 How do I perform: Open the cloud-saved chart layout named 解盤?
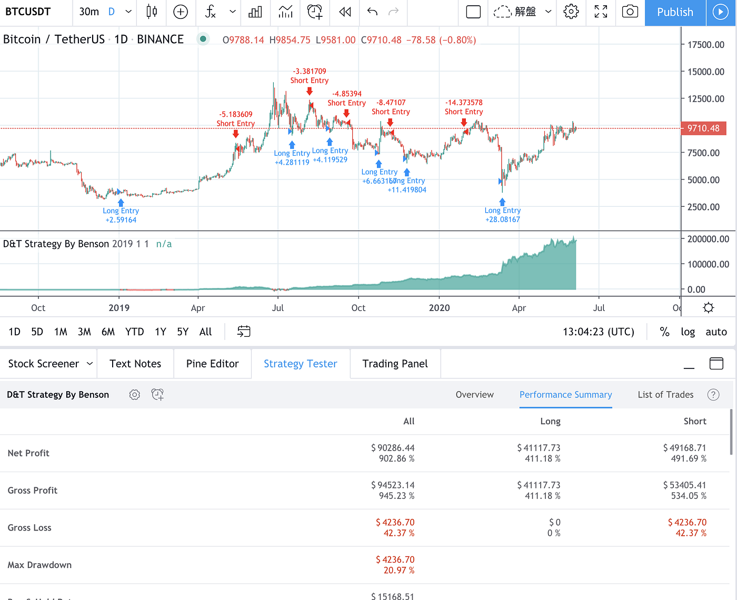(515, 12)
